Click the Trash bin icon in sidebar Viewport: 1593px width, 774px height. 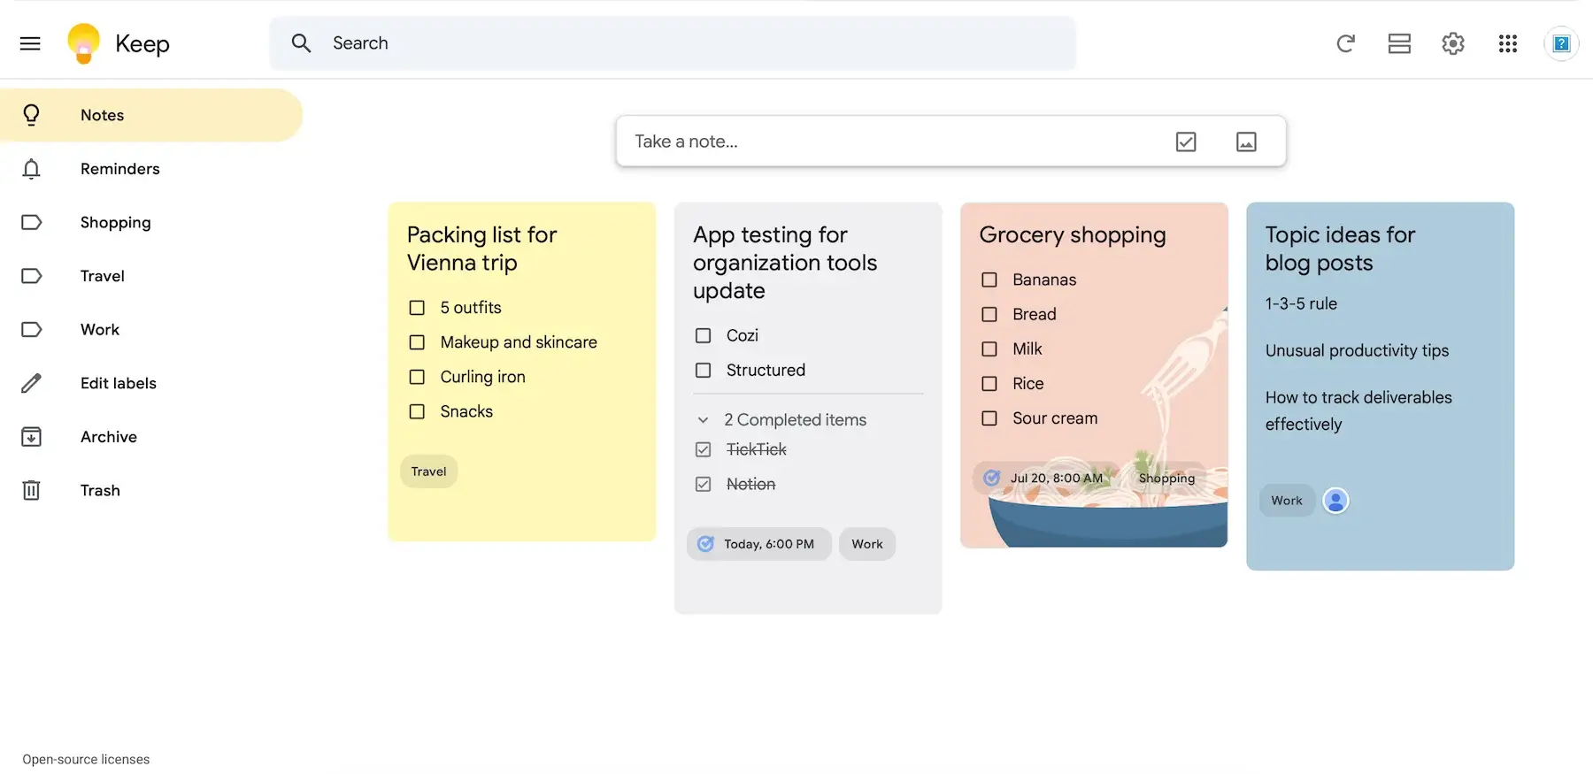(x=31, y=490)
